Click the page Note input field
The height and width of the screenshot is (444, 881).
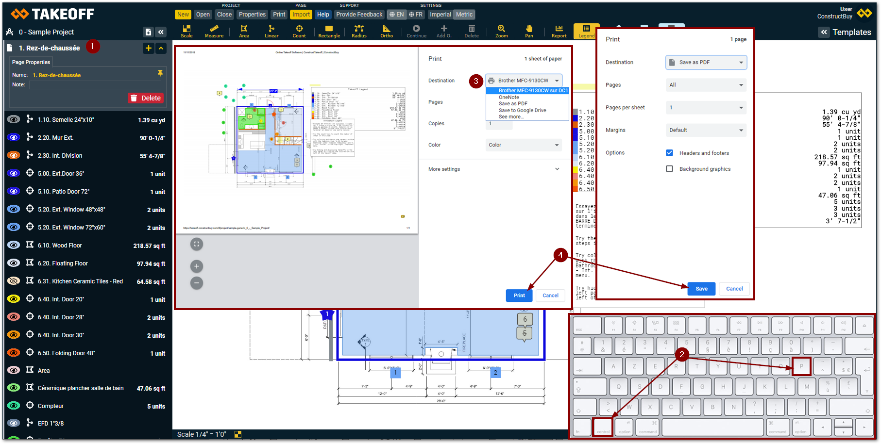95,85
